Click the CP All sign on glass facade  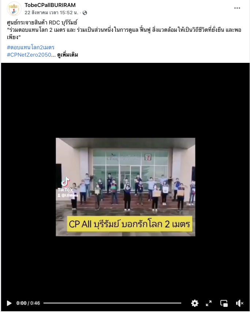pyautogui.click(x=112, y=159)
